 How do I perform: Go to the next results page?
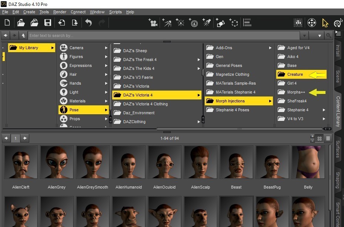[25, 138]
